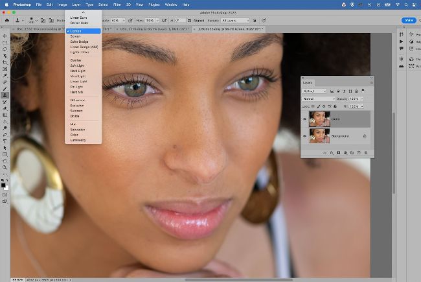
Task: Open the layer Kind filter dropdown
Action: (315, 91)
